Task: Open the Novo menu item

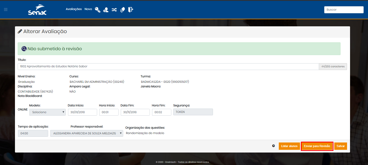Action: 88,9
